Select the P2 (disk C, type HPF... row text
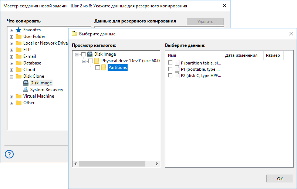 [x=201, y=76]
